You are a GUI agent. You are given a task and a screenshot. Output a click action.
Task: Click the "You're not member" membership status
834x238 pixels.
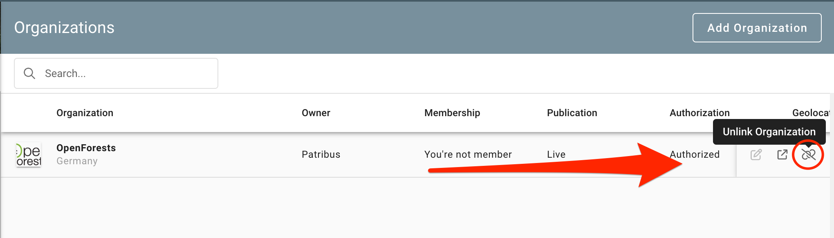point(468,154)
